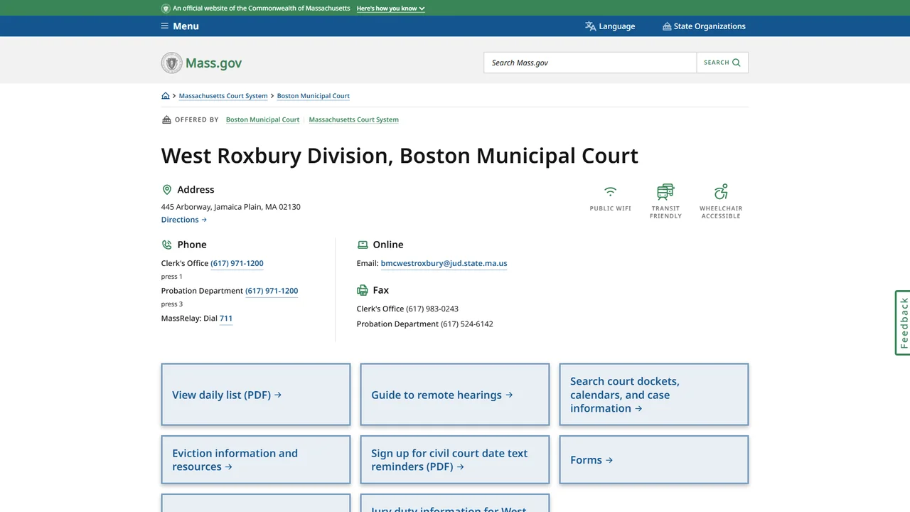Open Eviction information and resources
Viewport: 910px width, 512px height.
point(256,460)
